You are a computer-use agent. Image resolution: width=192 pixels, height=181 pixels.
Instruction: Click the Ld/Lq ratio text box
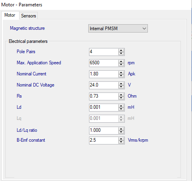coord(104,131)
